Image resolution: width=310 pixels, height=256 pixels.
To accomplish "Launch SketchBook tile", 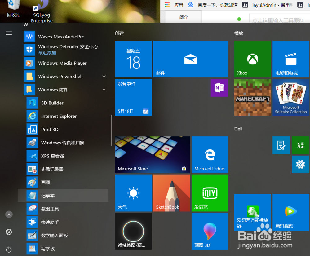I will coord(171,193).
